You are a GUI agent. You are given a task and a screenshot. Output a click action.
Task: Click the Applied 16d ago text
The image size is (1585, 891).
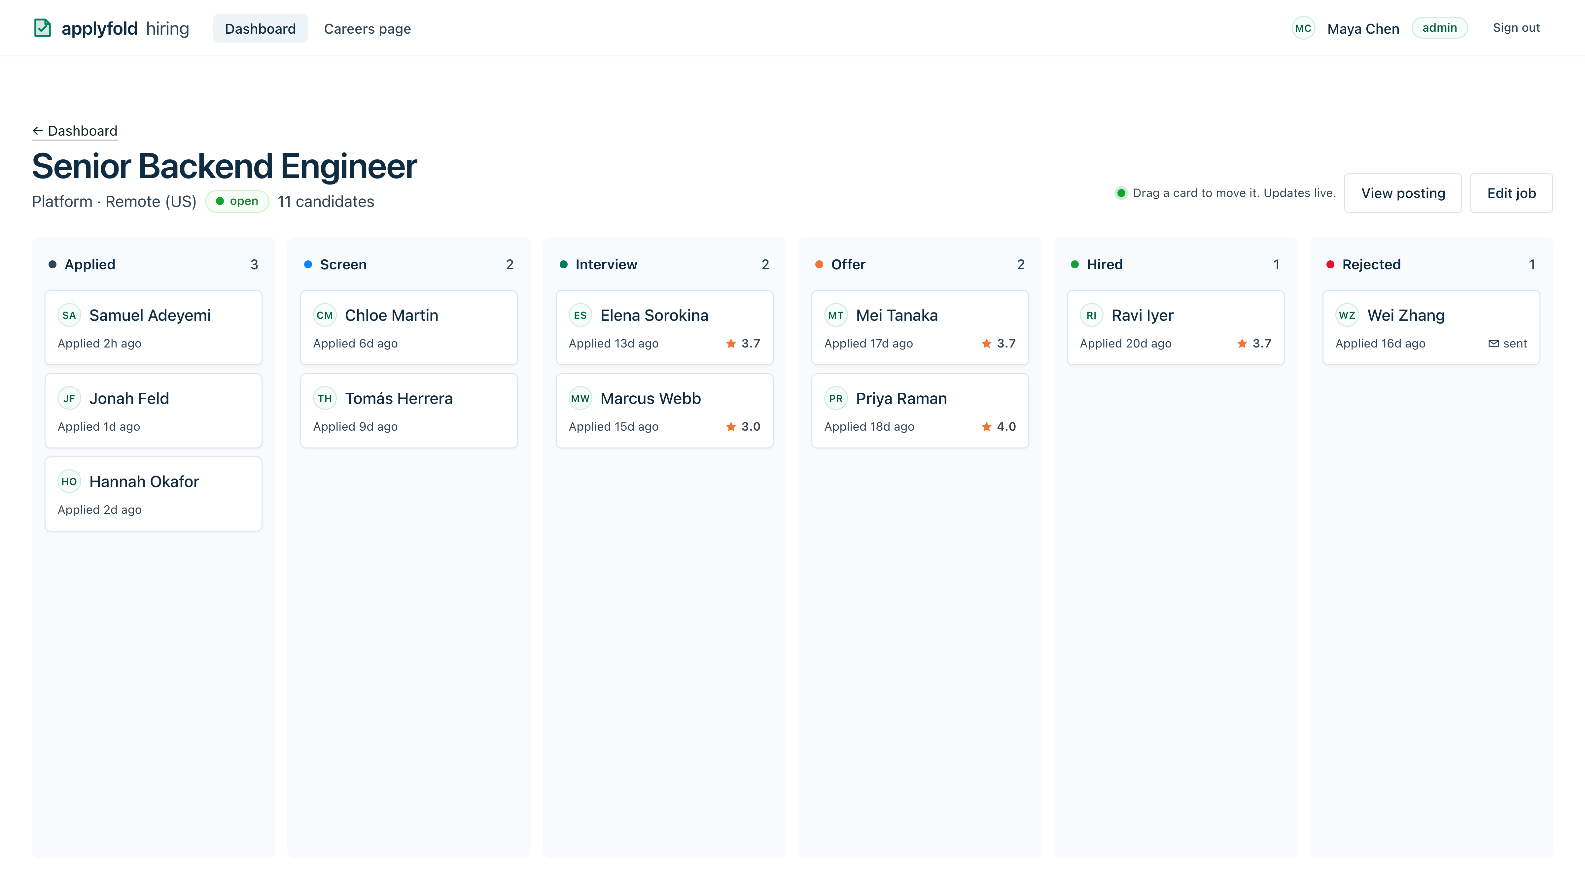click(1380, 343)
